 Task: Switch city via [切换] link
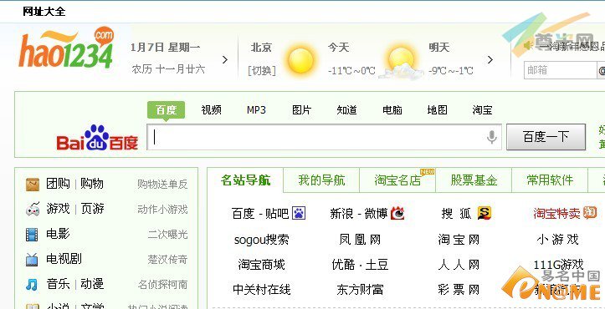[x=262, y=71]
